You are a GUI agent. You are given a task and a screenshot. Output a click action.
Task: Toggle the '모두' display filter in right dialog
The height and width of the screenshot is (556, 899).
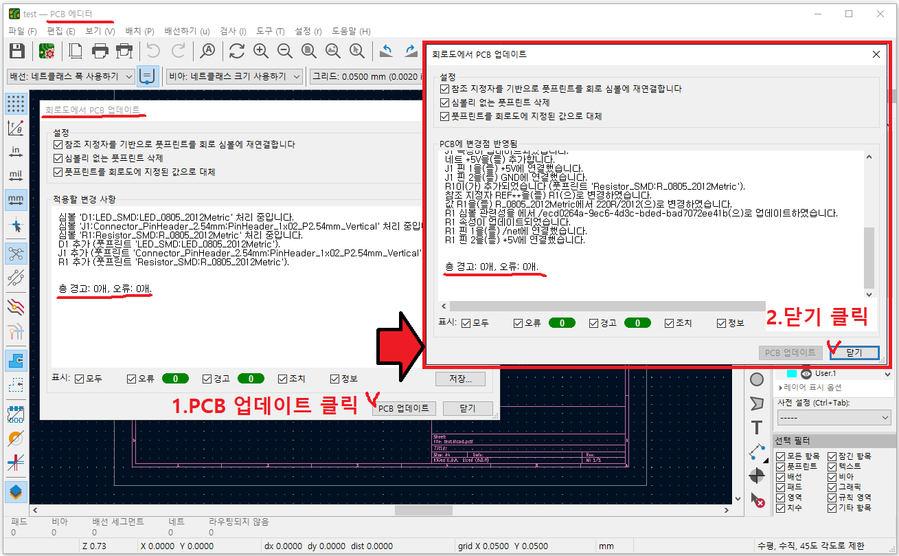pyautogui.click(x=467, y=323)
